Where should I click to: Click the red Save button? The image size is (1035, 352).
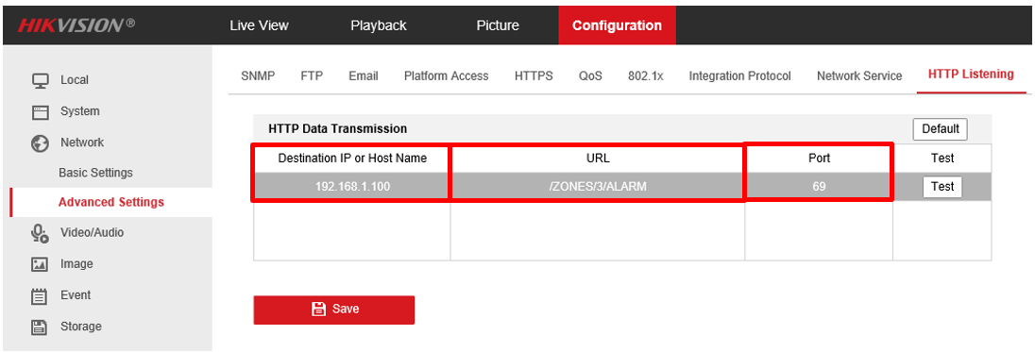click(334, 310)
